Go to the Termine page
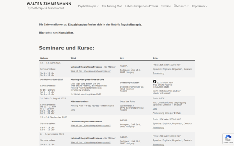234x146 pixels. [166, 6]
